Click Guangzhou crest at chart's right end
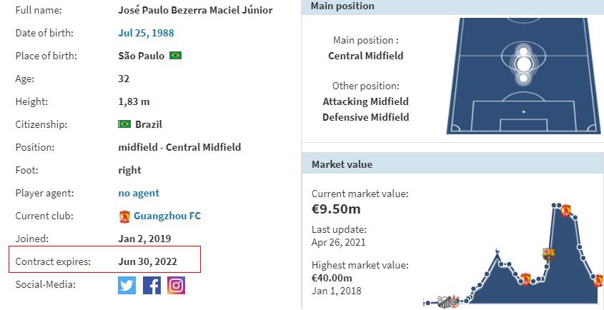The image size is (604, 310). tap(598, 280)
